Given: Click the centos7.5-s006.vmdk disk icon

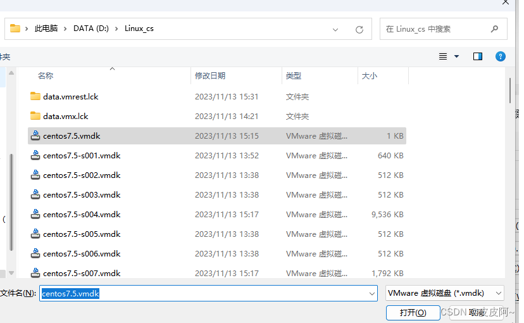Looking at the screenshot, I should (x=35, y=253).
